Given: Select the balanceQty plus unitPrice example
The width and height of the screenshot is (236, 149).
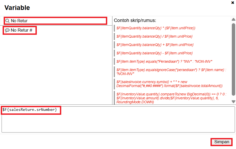Looking at the screenshot, I should point(155,45).
